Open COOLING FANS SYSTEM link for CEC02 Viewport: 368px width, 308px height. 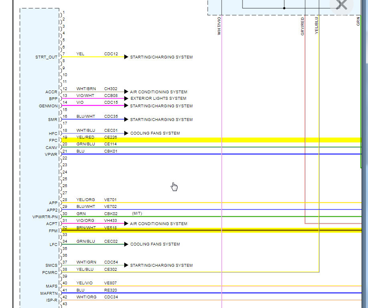155,244
